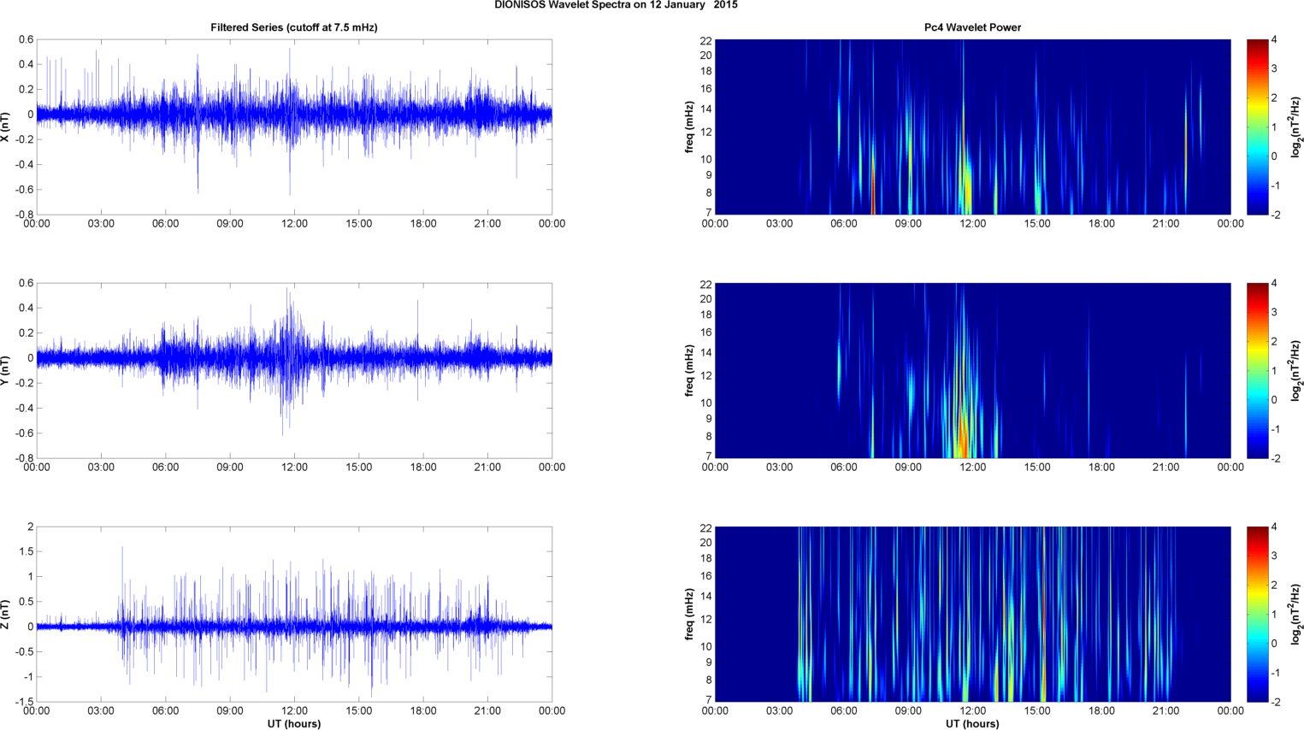Viewport: 1304px width, 730px height.
Task: Click the Y (nT) axis label
Action: (x=5, y=370)
